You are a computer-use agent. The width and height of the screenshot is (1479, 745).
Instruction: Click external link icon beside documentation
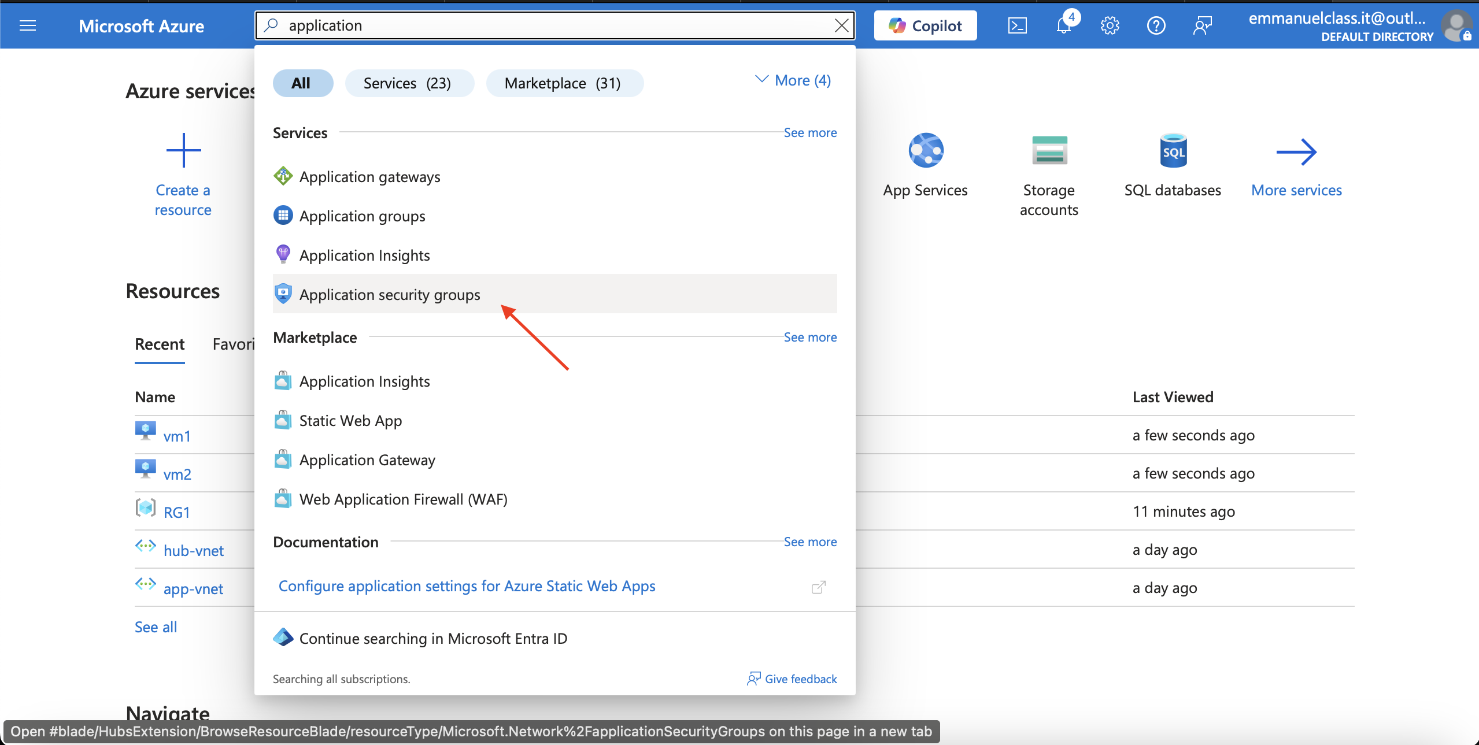pyautogui.click(x=818, y=587)
